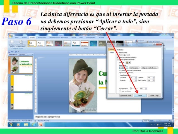
Task: Save using the quick access disk icon
Action: point(9,52)
